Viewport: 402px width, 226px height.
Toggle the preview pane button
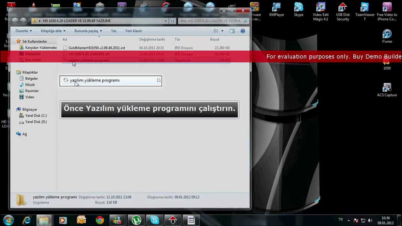coord(232,31)
